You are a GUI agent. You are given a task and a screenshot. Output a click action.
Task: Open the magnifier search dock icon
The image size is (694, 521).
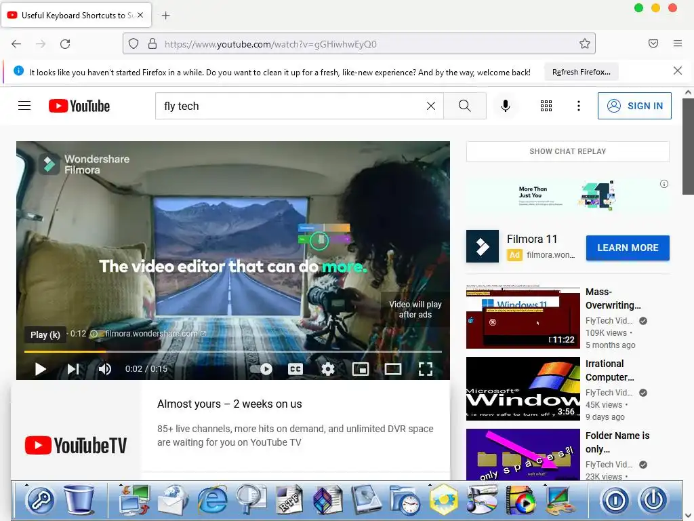pyautogui.click(x=251, y=499)
